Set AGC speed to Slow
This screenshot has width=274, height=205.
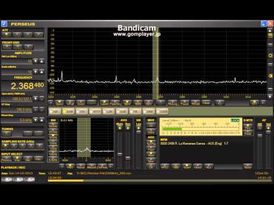151,161
